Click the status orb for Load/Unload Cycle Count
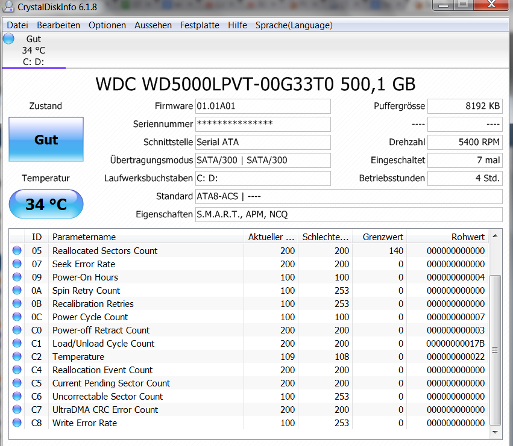 point(17,343)
